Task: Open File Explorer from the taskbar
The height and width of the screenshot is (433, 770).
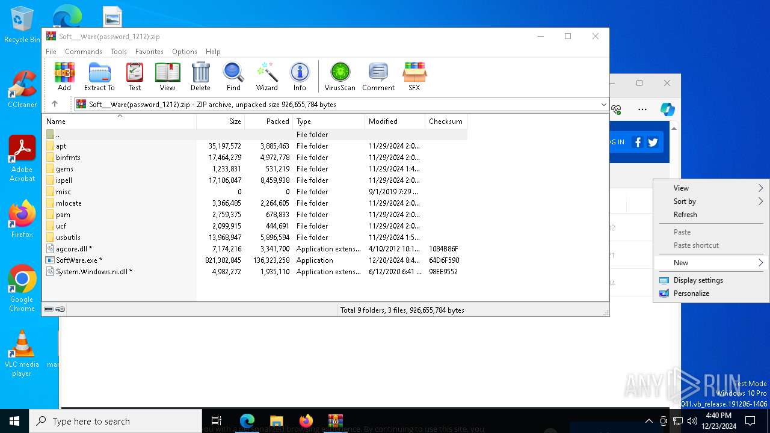Action: 276,421
